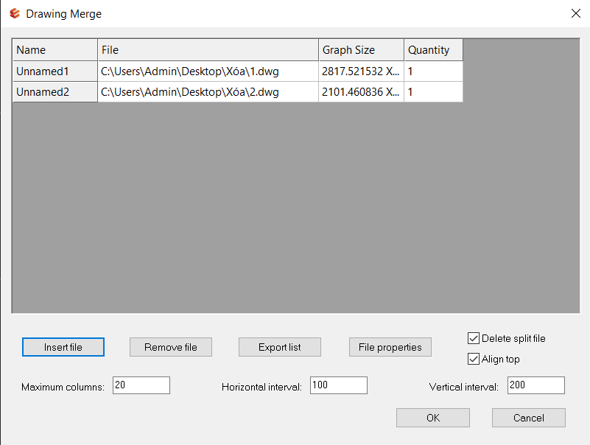Click the Graph Size column header
The height and width of the screenshot is (445, 590).
tap(361, 50)
